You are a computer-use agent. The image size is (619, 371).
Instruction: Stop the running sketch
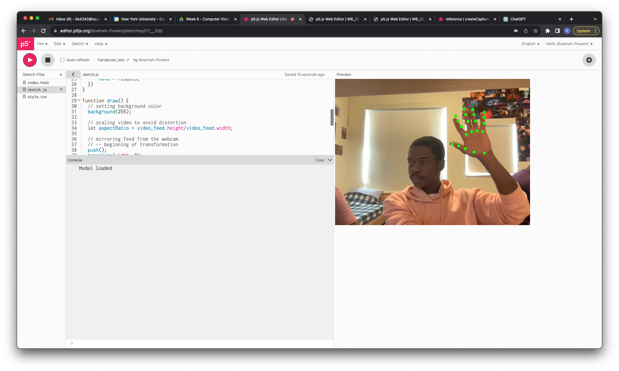pos(48,60)
